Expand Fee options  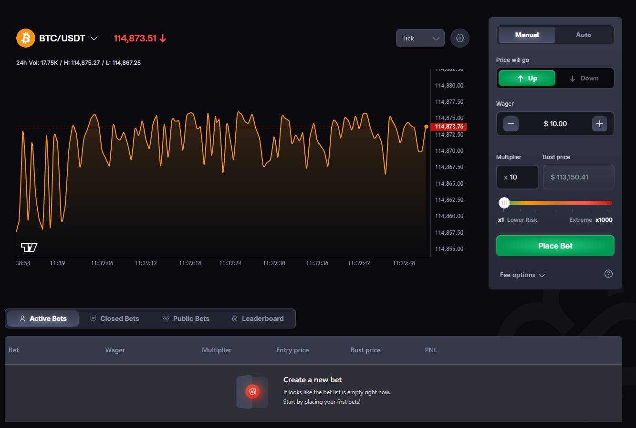(522, 275)
